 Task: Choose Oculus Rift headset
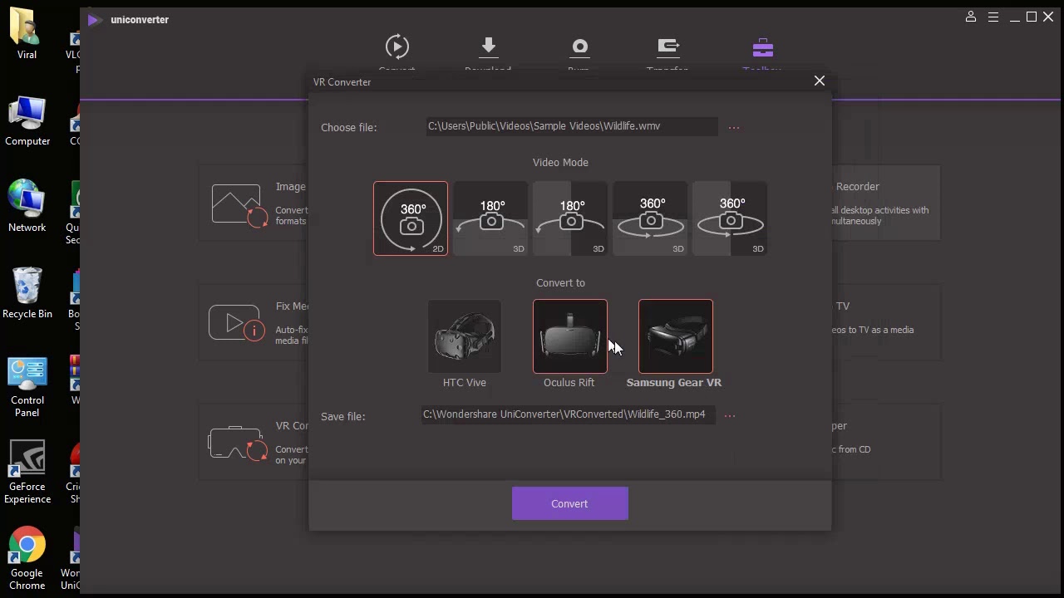pos(570,336)
